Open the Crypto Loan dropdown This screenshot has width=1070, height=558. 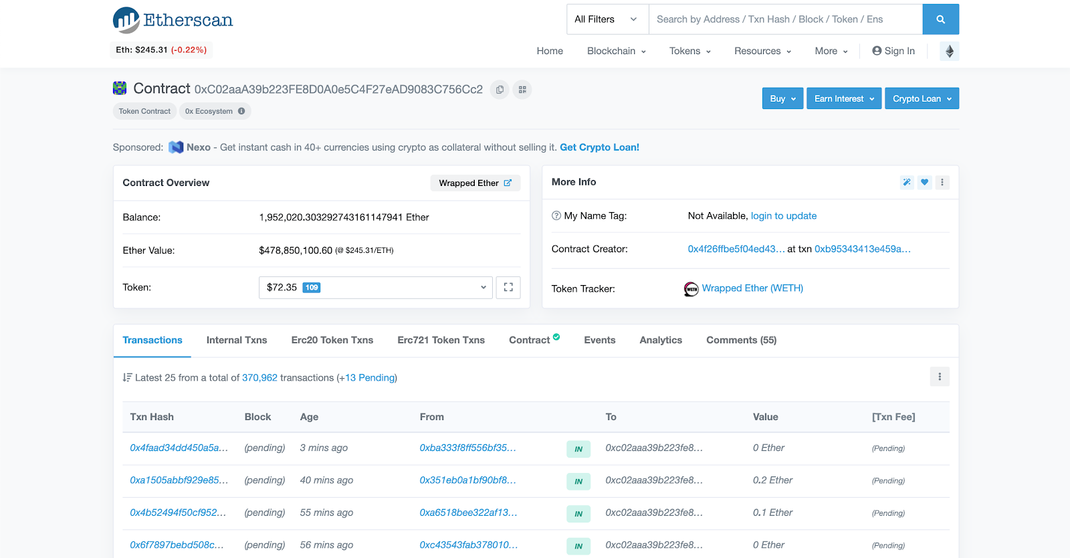pos(922,98)
